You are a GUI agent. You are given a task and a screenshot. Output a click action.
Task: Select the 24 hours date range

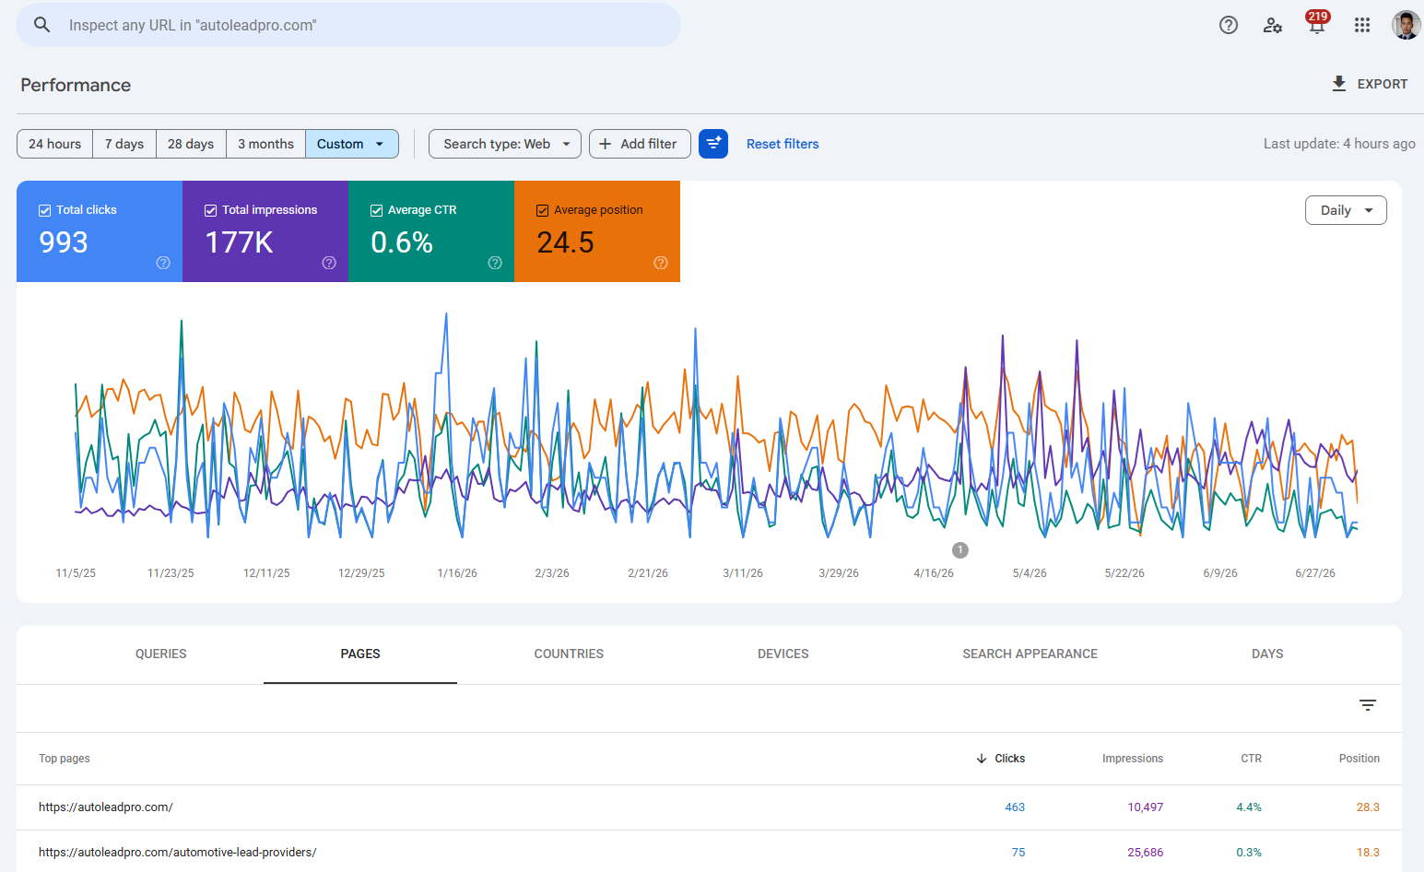(54, 144)
